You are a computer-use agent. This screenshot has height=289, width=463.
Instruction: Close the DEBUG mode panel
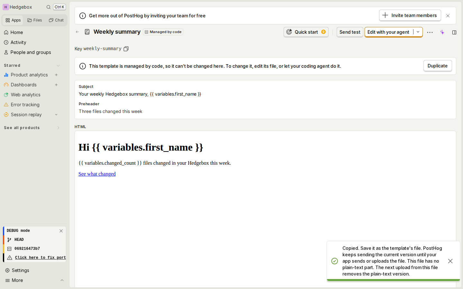61,231
